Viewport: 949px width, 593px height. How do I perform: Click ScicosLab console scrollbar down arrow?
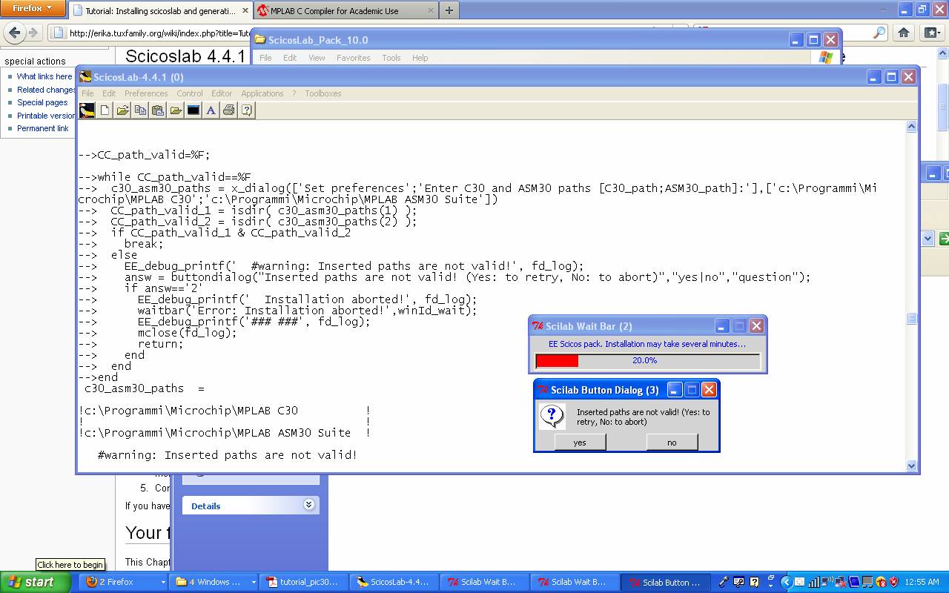coord(912,466)
